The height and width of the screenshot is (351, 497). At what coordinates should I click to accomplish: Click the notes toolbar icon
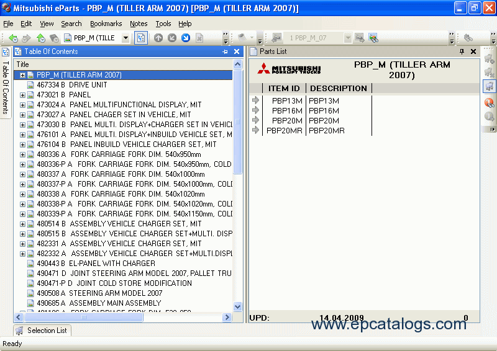coord(242,38)
